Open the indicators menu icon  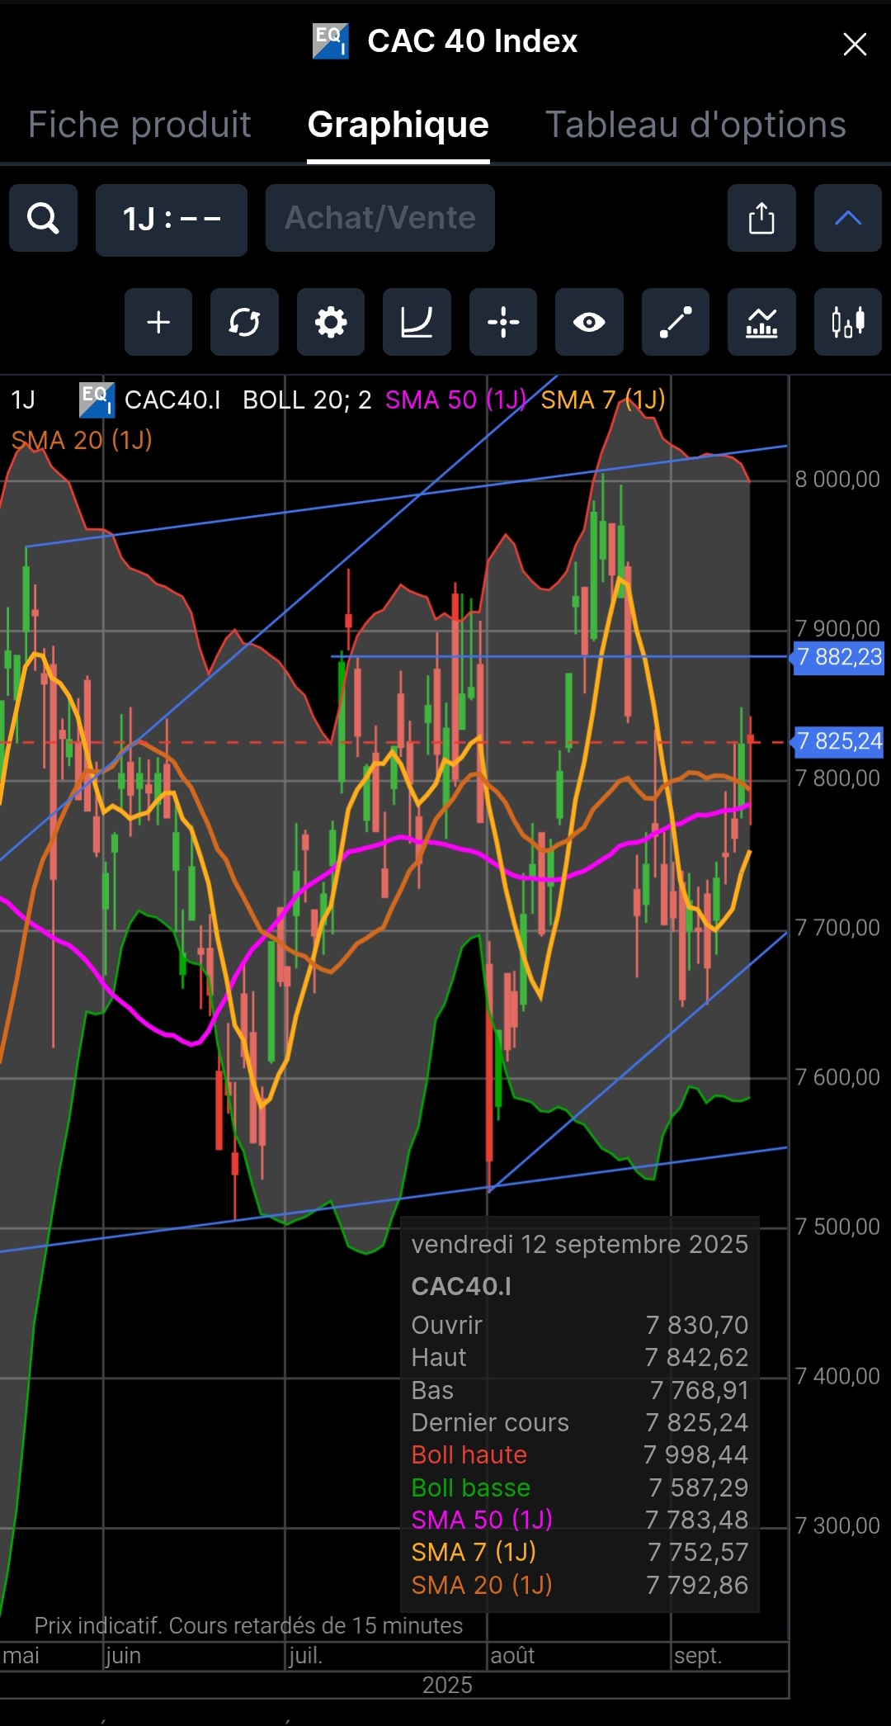(x=761, y=322)
